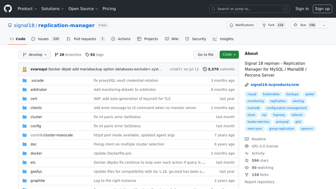The image size is (336, 189).
Task: Click the tag icon beside 92 tags
Action: click(87, 55)
